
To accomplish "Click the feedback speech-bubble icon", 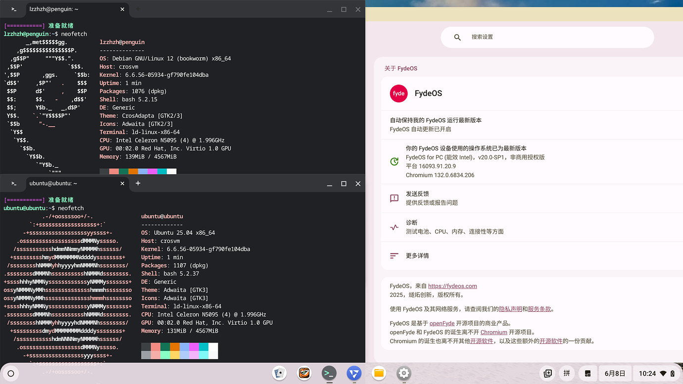I will 394,198.
